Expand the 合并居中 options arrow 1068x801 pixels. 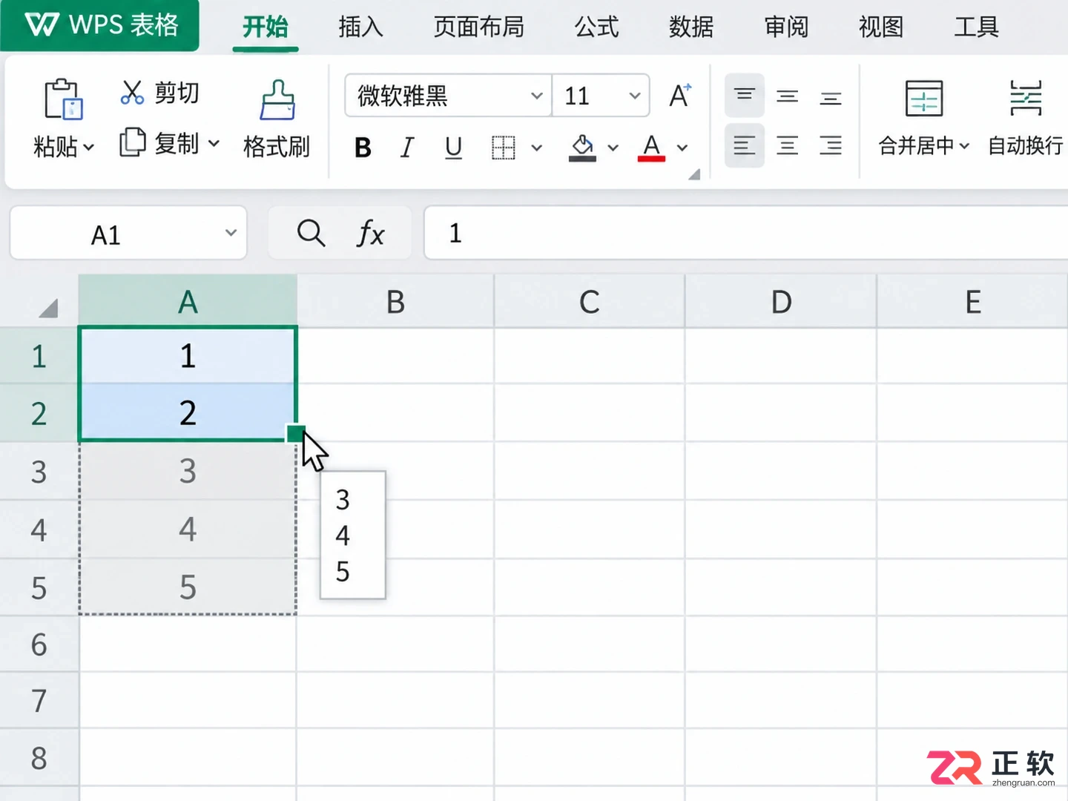tap(964, 146)
